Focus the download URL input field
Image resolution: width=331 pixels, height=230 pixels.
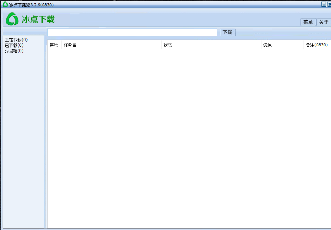(132, 32)
